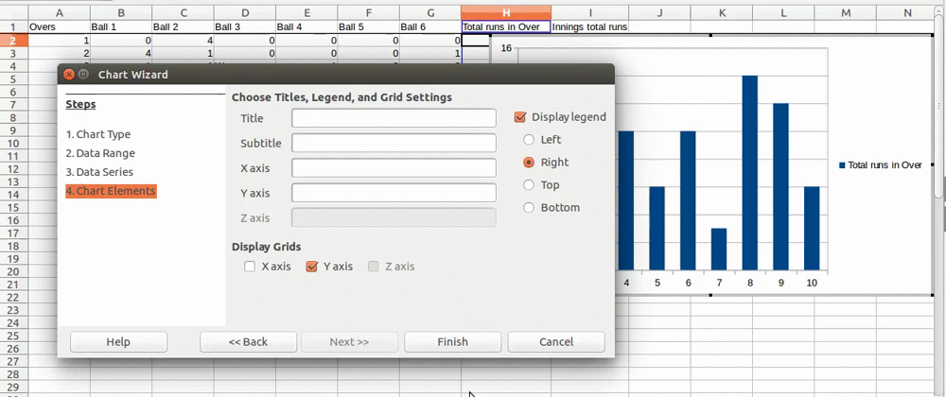Select Left legend position
The image size is (946, 397).
(529, 140)
